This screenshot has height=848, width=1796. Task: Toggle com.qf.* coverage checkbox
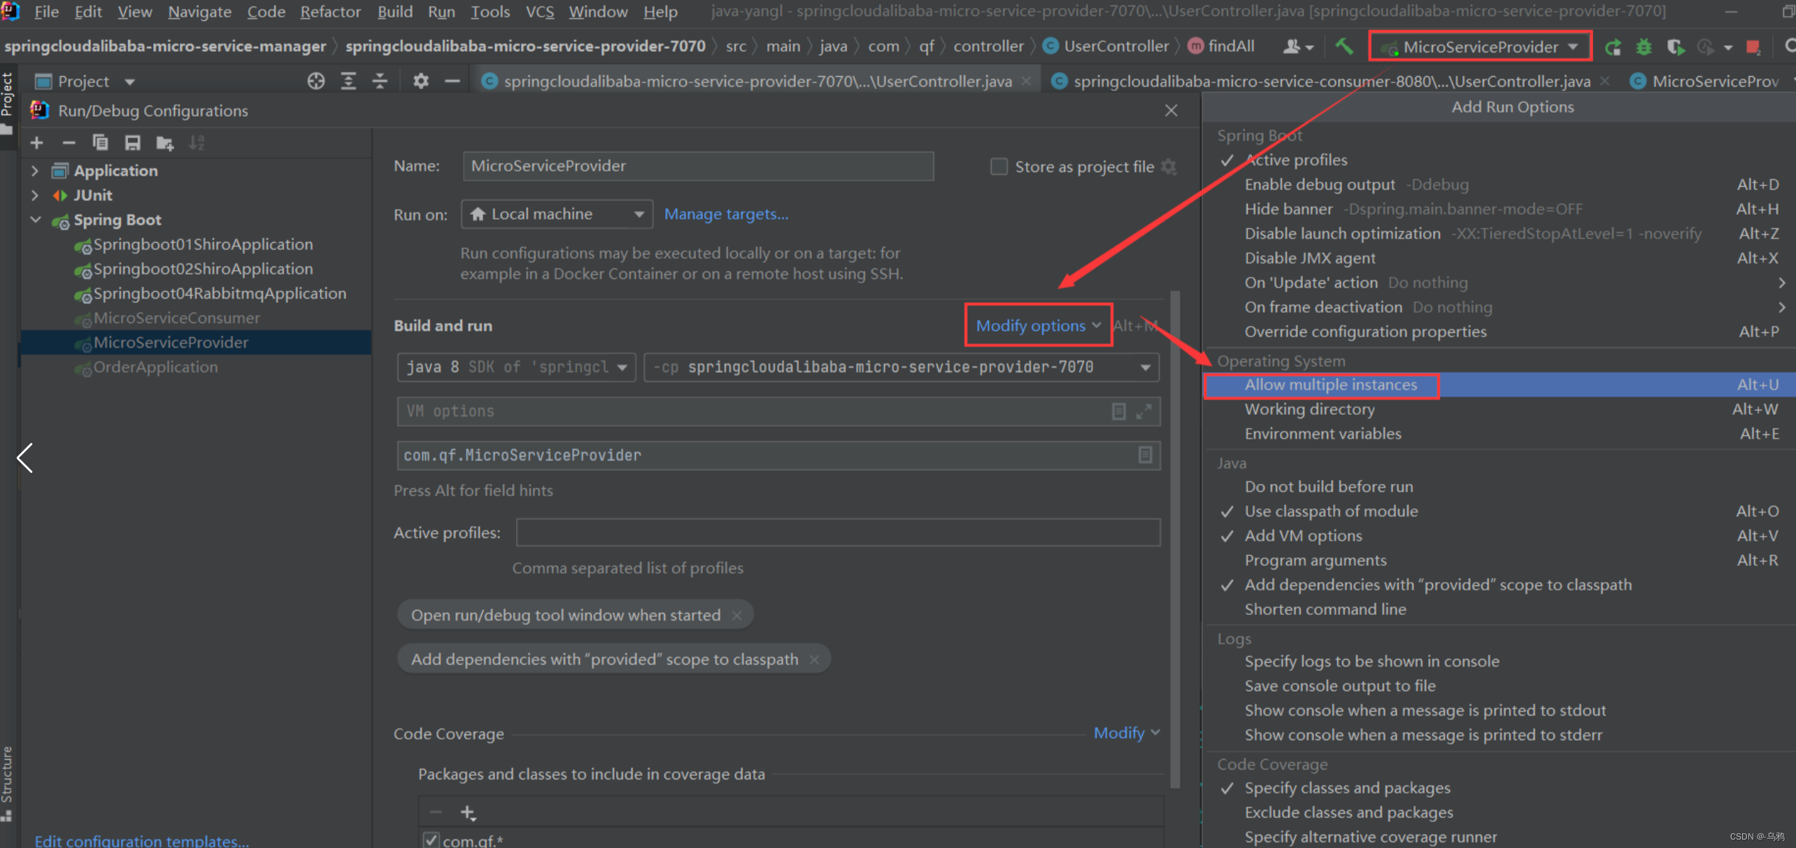coord(432,840)
